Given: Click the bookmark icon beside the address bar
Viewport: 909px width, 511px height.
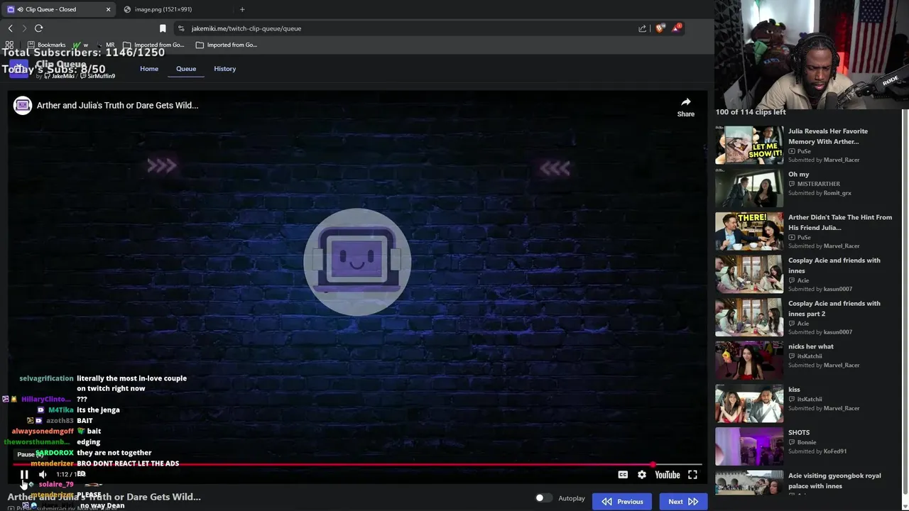Looking at the screenshot, I should tap(163, 28).
